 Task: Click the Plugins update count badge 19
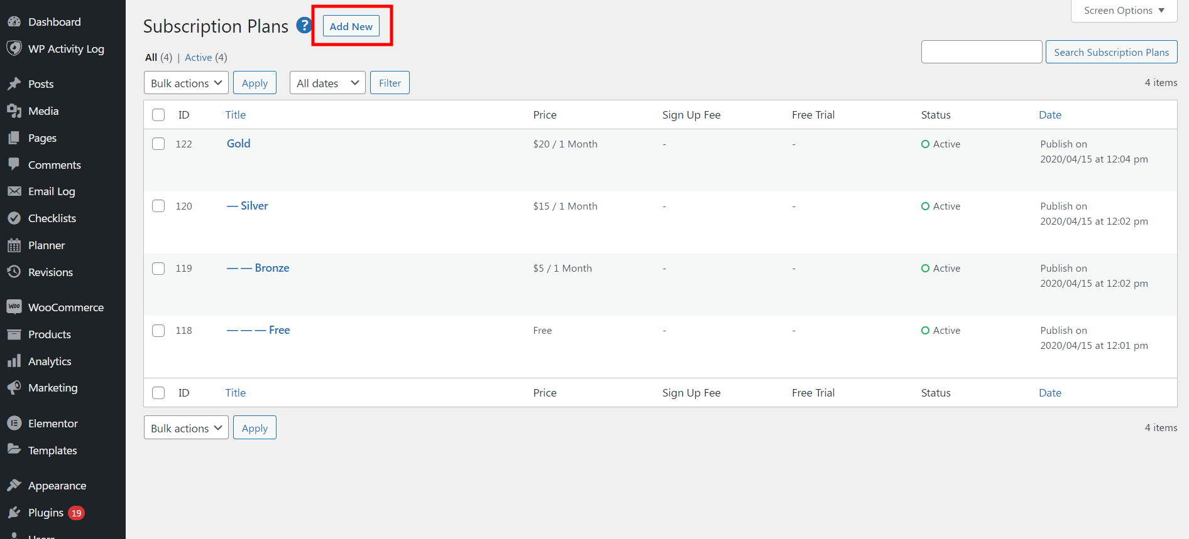pos(76,513)
